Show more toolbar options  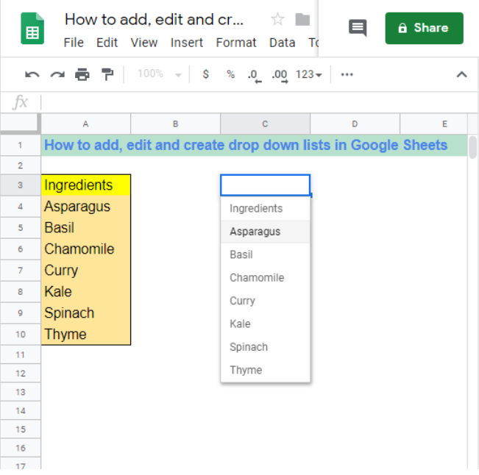[x=347, y=74]
